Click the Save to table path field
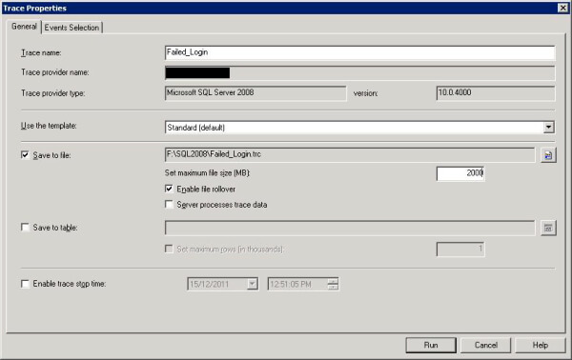Image resolution: width=572 pixels, height=360 pixels. click(x=350, y=228)
